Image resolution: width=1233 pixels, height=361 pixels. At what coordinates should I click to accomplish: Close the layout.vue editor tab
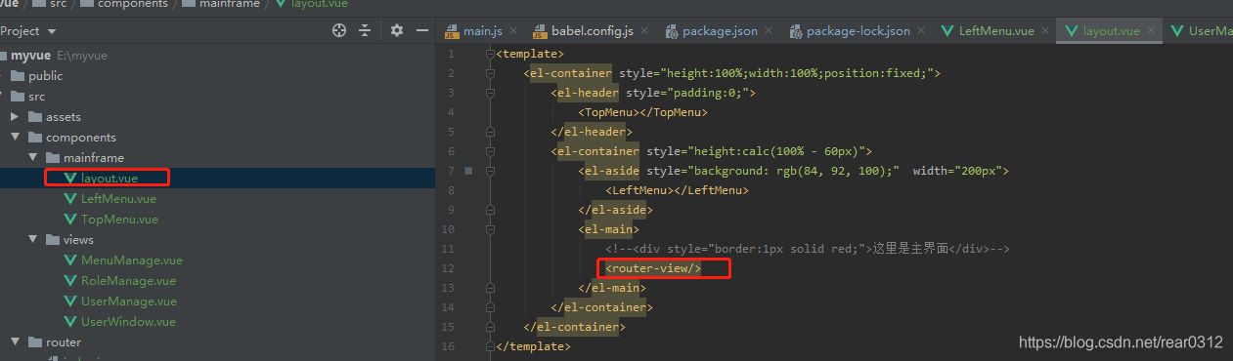(1151, 31)
